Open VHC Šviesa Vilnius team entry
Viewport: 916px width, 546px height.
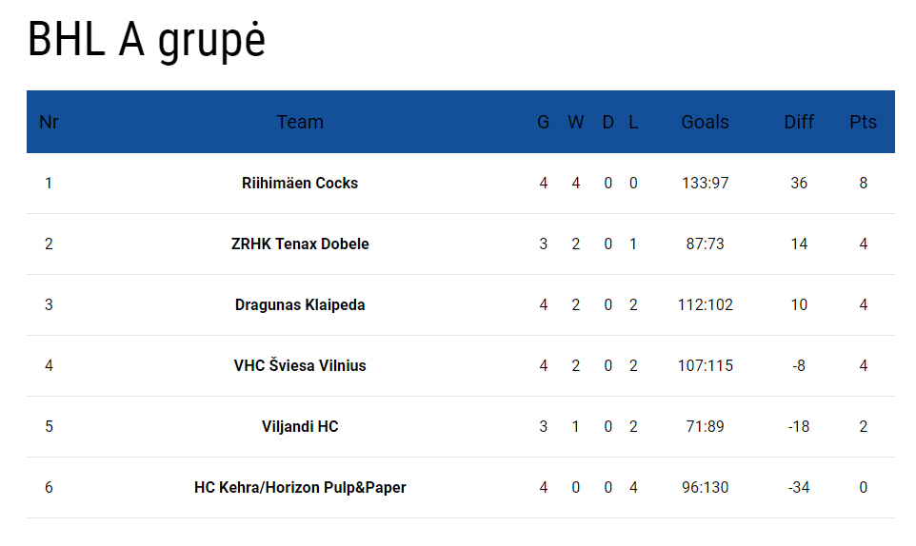click(x=300, y=365)
